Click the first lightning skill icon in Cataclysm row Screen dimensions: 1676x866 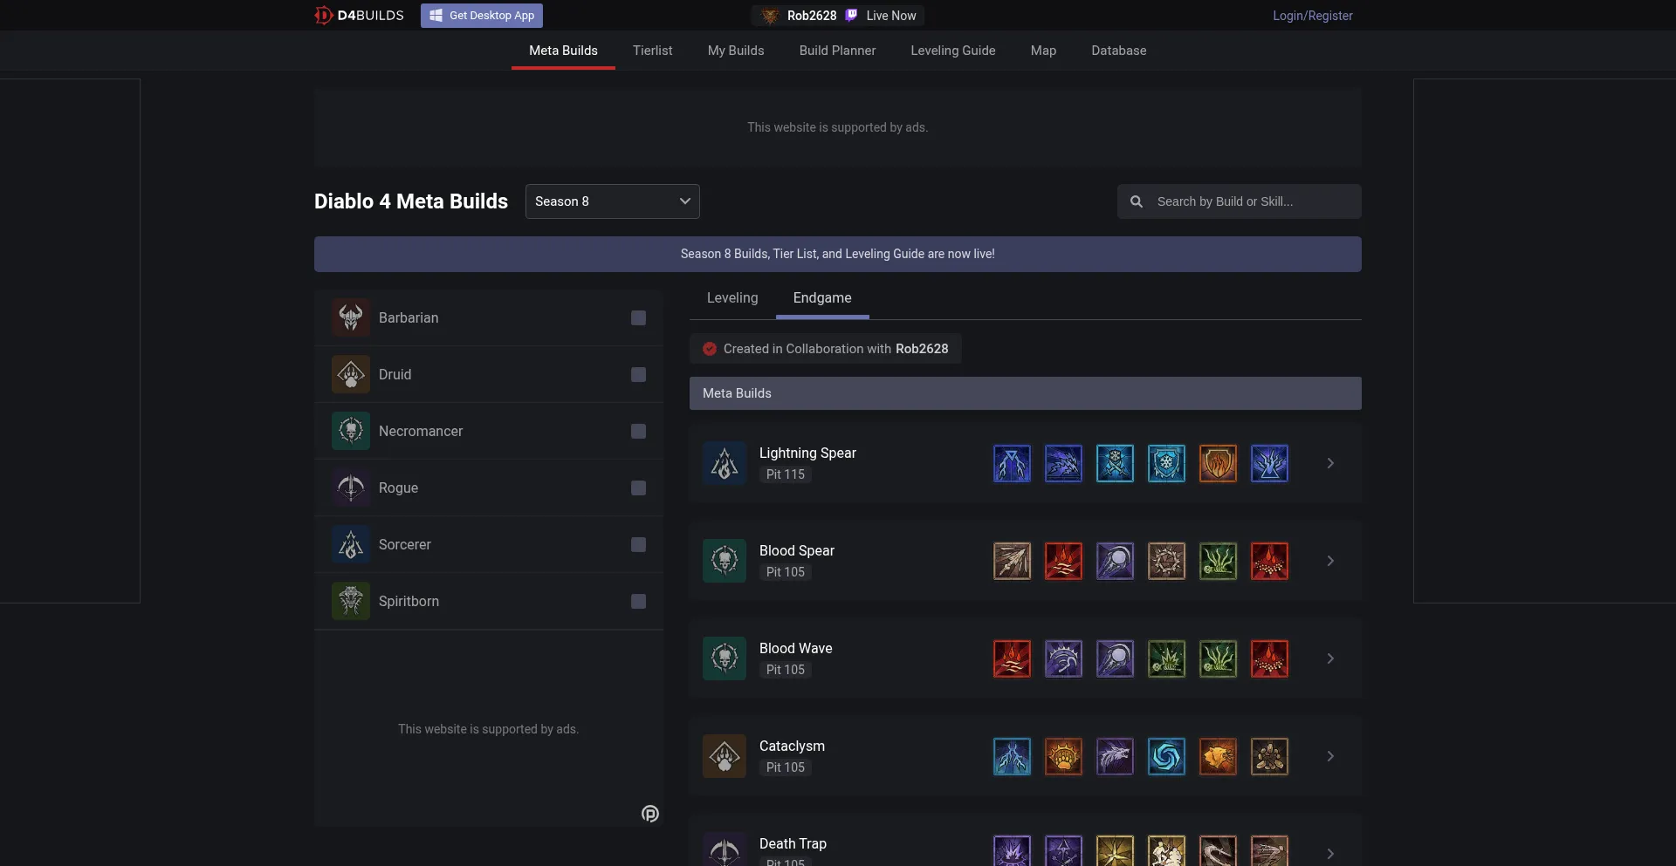(x=1012, y=756)
